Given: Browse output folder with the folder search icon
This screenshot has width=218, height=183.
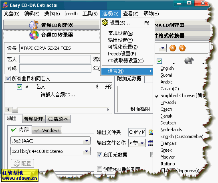Looking at the screenshot, I should point(151,132).
